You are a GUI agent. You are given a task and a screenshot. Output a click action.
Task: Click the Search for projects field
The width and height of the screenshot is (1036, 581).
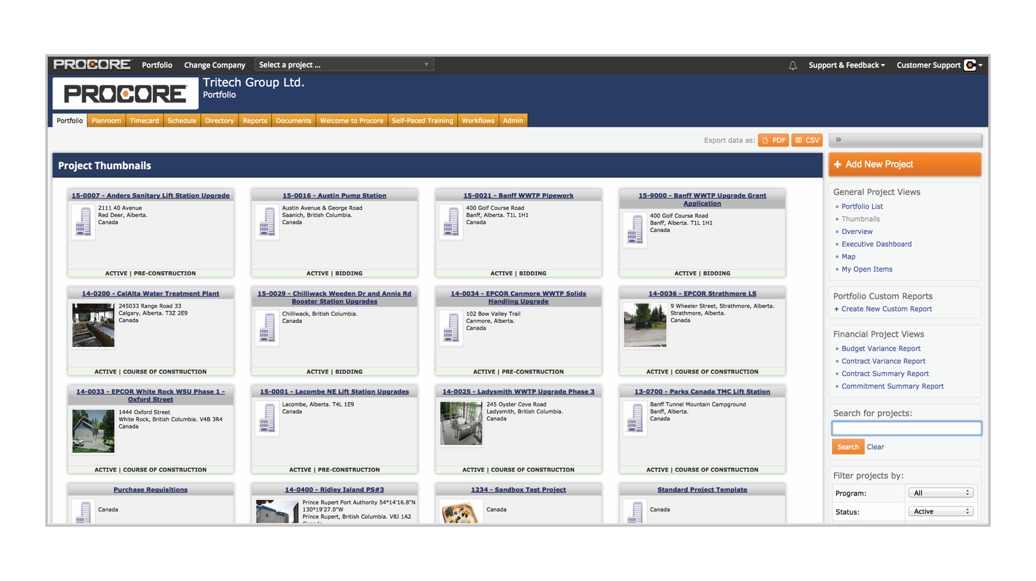907,428
